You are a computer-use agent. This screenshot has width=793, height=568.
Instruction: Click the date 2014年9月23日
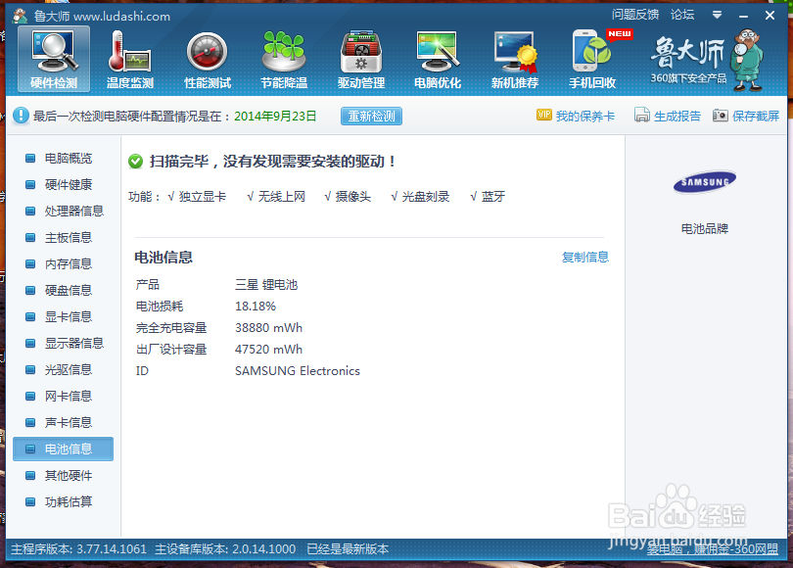(275, 116)
